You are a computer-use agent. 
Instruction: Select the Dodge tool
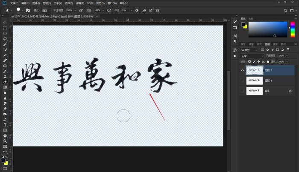[5, 109]
